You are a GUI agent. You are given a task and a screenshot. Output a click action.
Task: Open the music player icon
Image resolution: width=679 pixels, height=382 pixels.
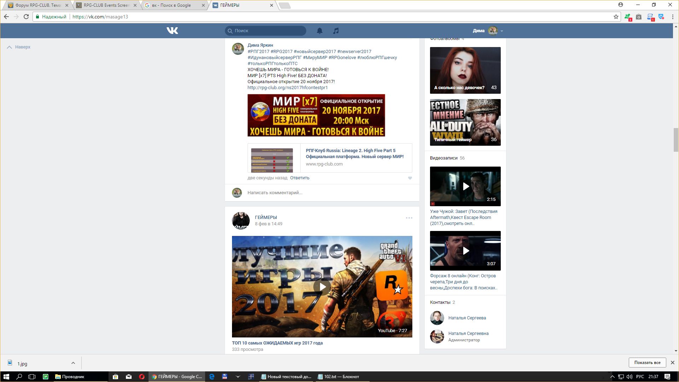[336, 31]
